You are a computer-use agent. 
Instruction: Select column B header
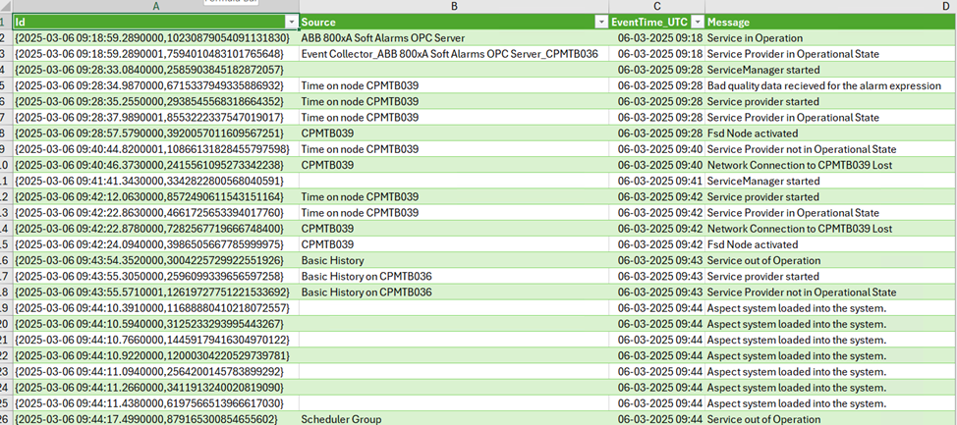[454, 6]
